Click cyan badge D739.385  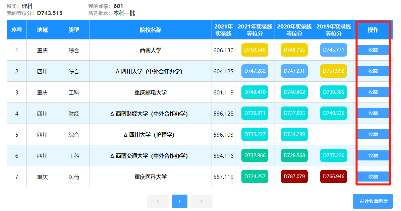(x=334, y=92)
